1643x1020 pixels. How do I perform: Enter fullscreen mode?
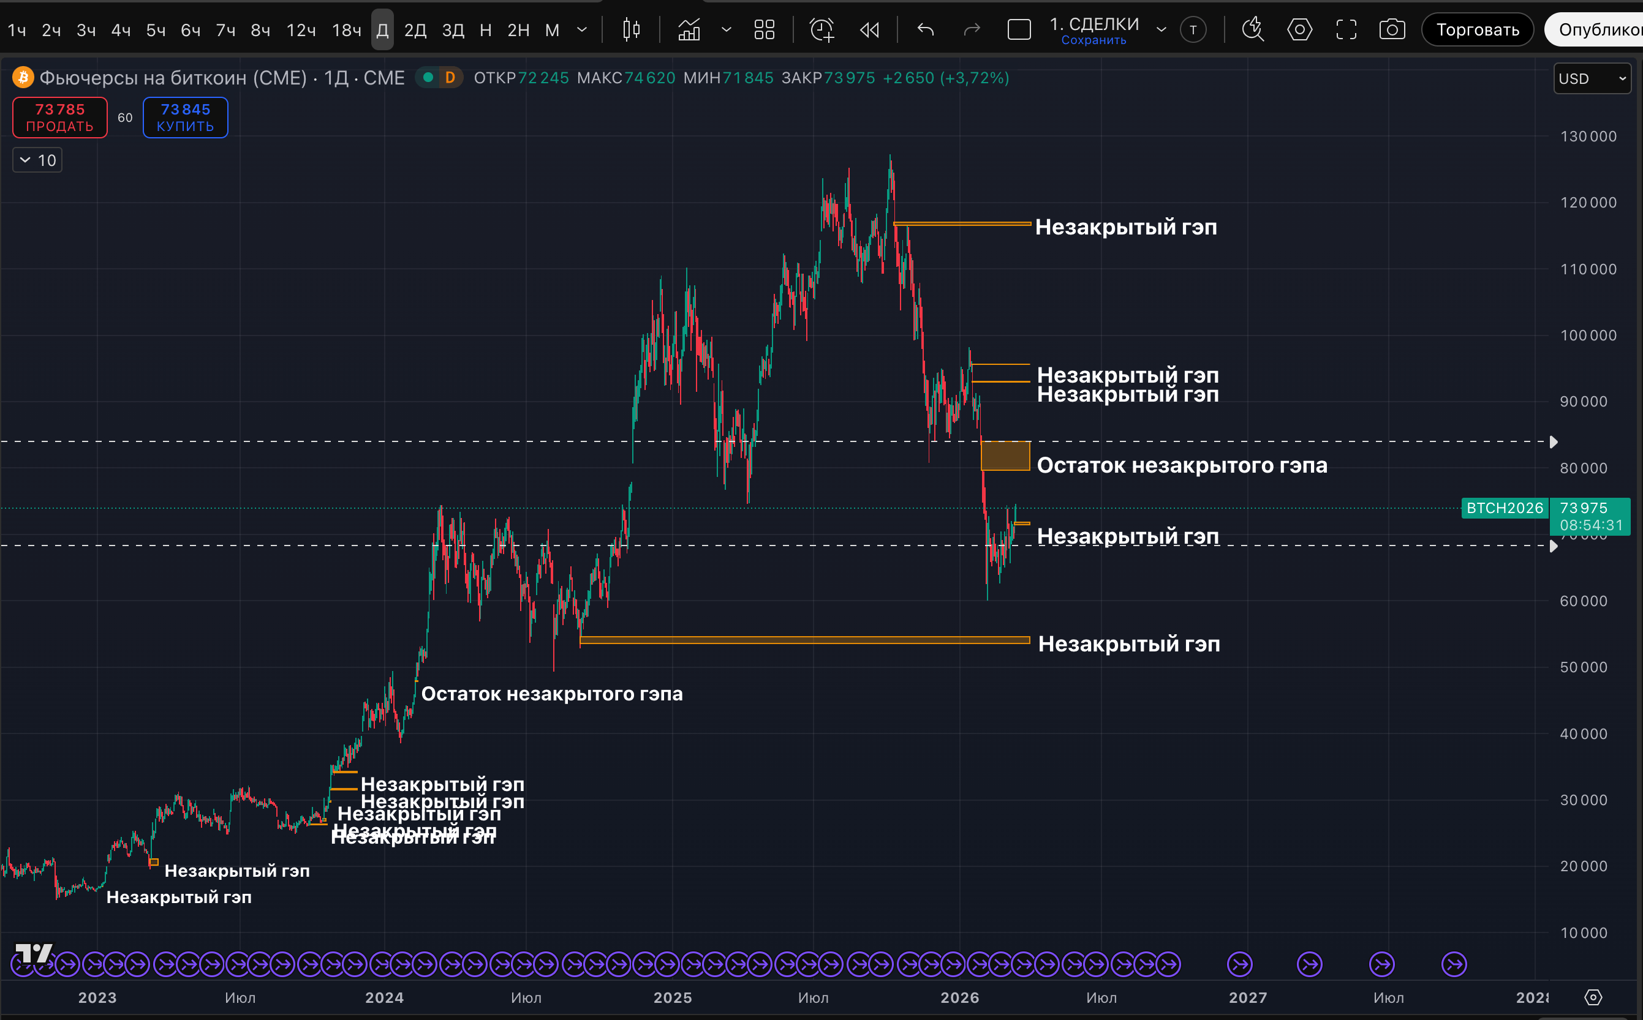1346,29
